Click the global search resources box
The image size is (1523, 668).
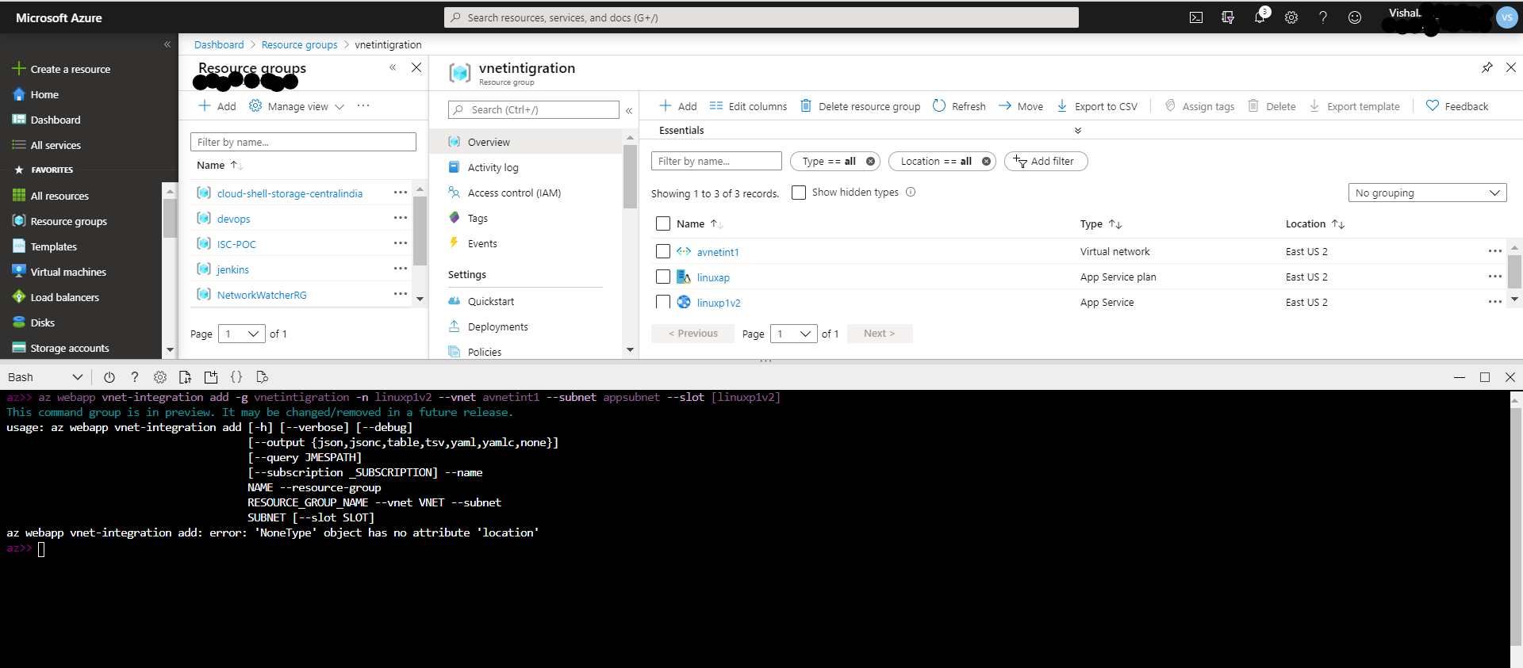761,17
